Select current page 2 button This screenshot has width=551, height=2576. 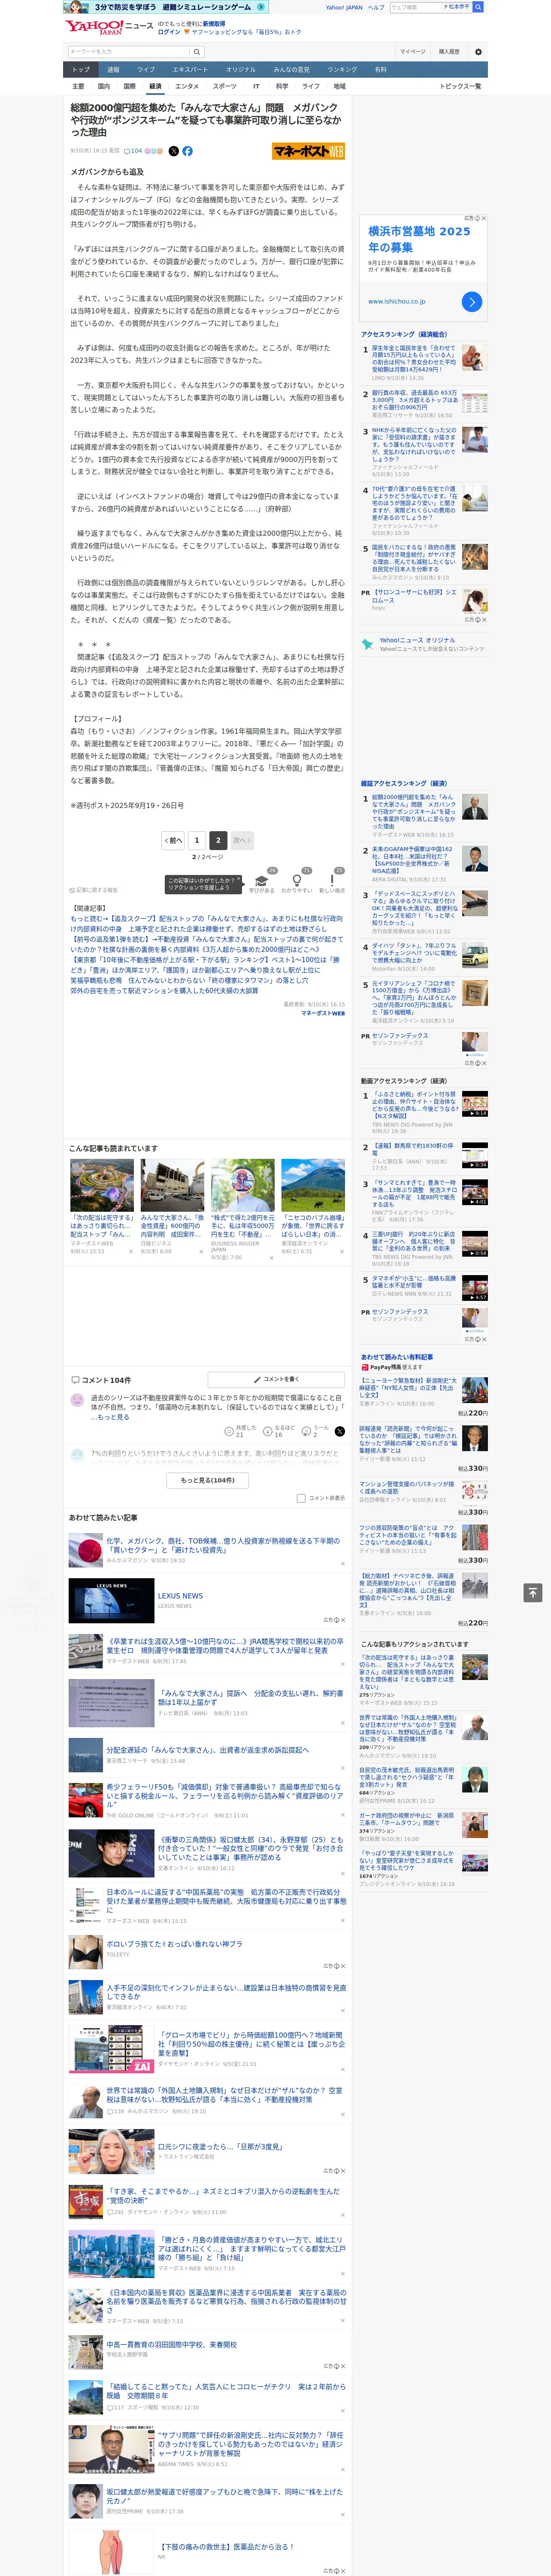217,840
